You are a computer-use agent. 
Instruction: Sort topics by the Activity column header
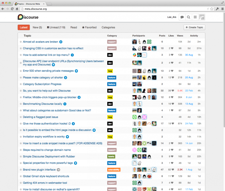(194, 36)
